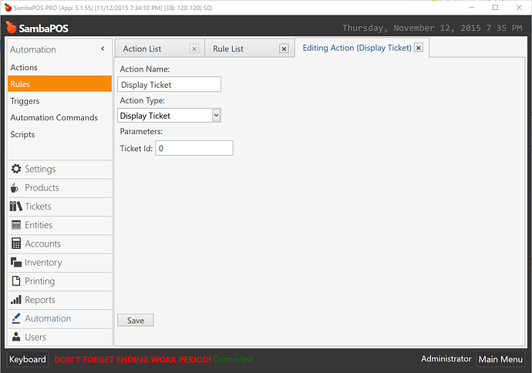Open the Inventory icon section
Screen dimensions: 532x373
(x=16, y=263)
